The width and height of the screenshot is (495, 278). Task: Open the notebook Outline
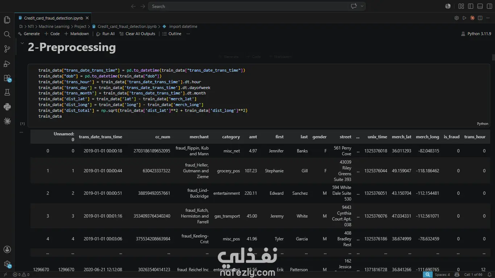[x=172, y=34]
